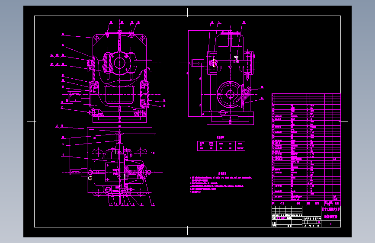Viewport: 375px width, 243px height.
Task: Click the red circle marker in plan view
Action: (90, 178)
